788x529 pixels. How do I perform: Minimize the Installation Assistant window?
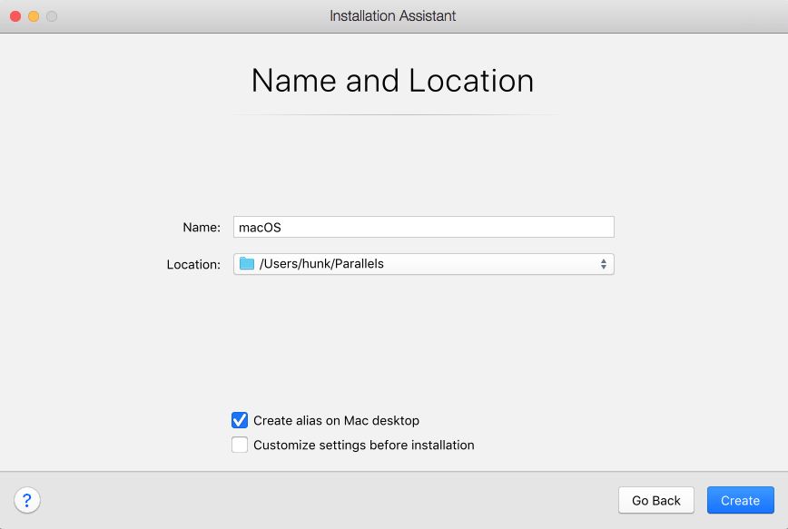34,16
